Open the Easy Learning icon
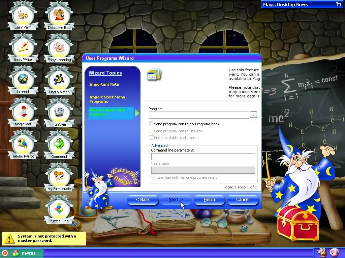This screenshot has width=345, height=258. [59, 48]
